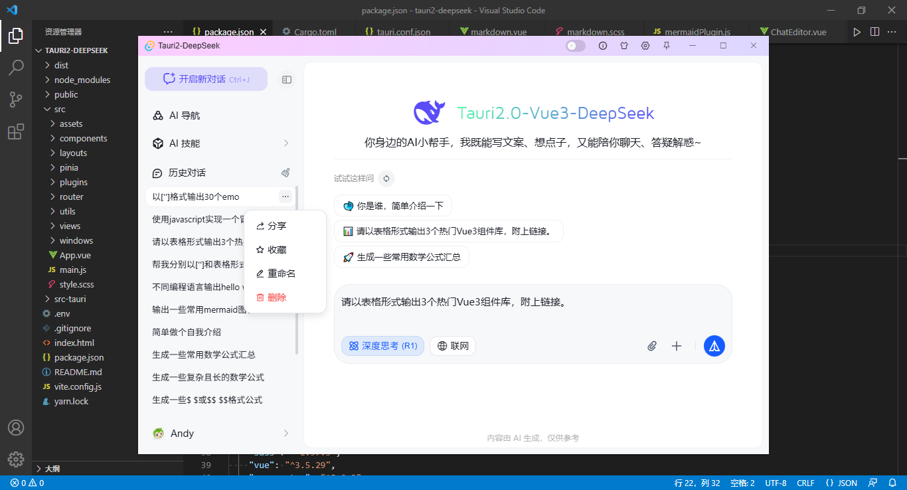
Task: Switch to tauri.conf.json tab
Action: tap(403, 32)
